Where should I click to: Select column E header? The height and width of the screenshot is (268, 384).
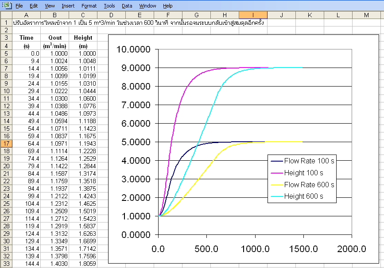[x=140, y=15]
